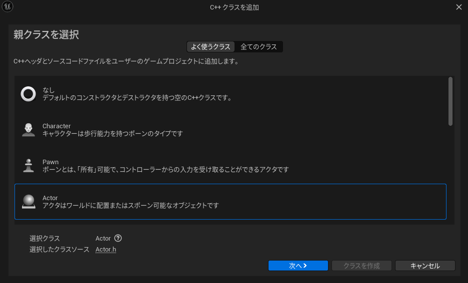The image size is (468, 283).
Task: Click the 選択したクラスソース label
Action: (x=59, y=250)
